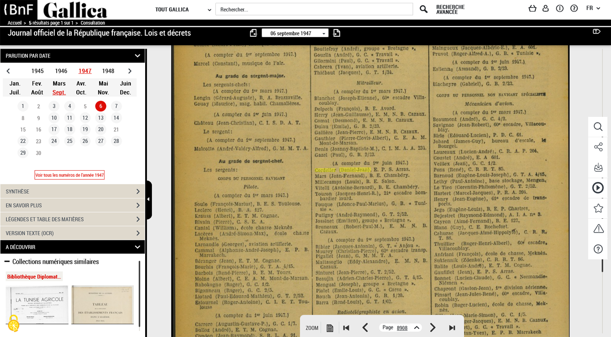This screenshot has width=611, height=337.
Task: Collapse the left side panel with the arrow handle
Action: [x=148, y=200]
